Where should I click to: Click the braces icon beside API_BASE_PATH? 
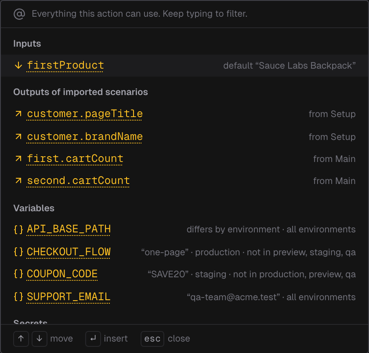(x=18, y=229)
